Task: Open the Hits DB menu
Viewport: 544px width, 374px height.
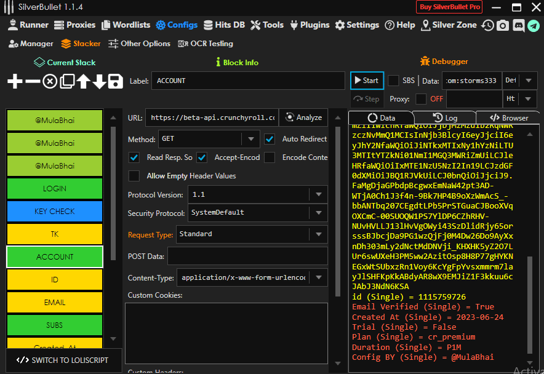Action: [x=224, y=25]
